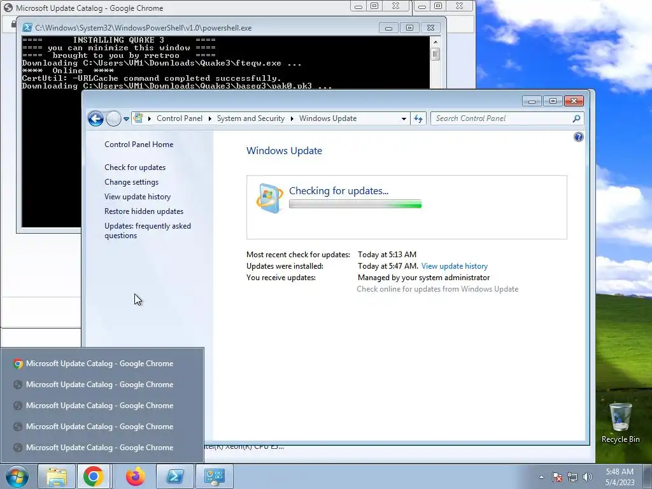Screen dimensions: 652x489
Task: Open Windows Explorer from taskbar
Action: tap(57, 476)
